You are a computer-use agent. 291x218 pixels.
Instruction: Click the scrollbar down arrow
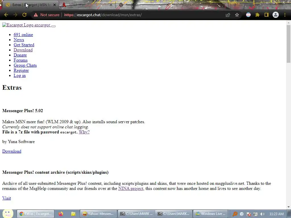(289, 207)
